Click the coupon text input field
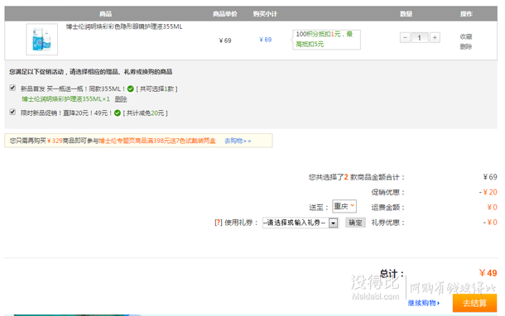Viewport: 505px width, 316px height. coord(296,223)
